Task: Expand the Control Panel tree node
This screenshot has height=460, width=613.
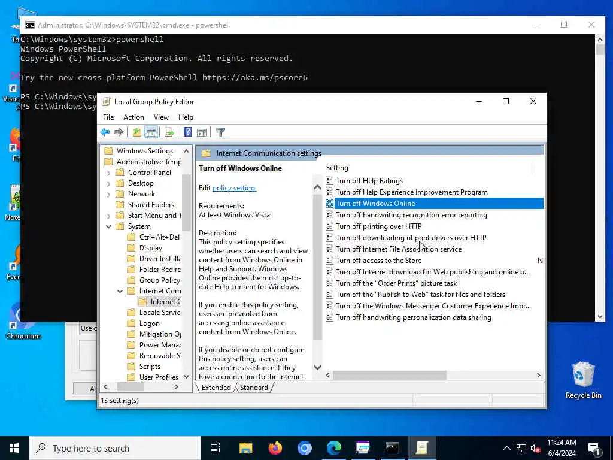Action: tap(109, 172)
